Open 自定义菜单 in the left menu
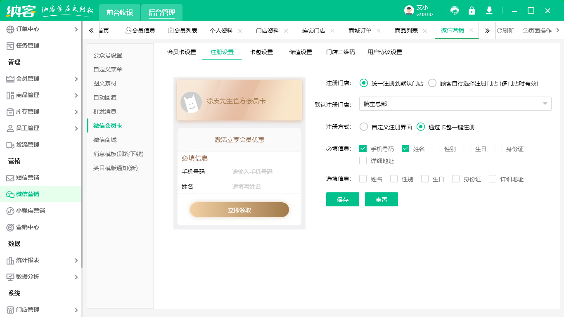Image resolution: width=564 pixels, height=317 pixels. [108, 69]
